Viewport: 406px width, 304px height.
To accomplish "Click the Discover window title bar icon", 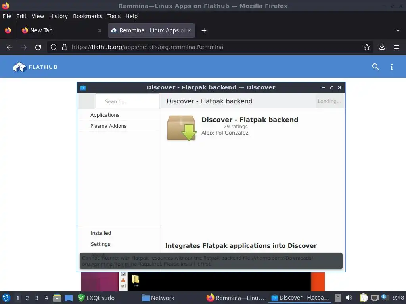I will 83,87.
